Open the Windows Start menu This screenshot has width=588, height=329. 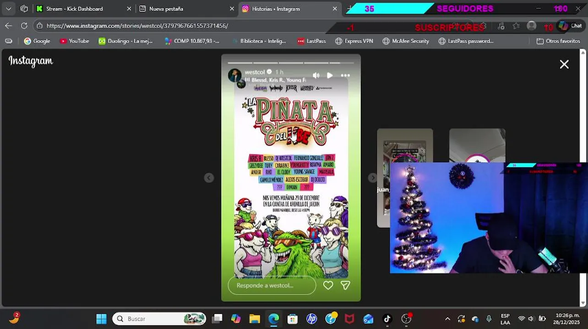(x=102, y=319)
